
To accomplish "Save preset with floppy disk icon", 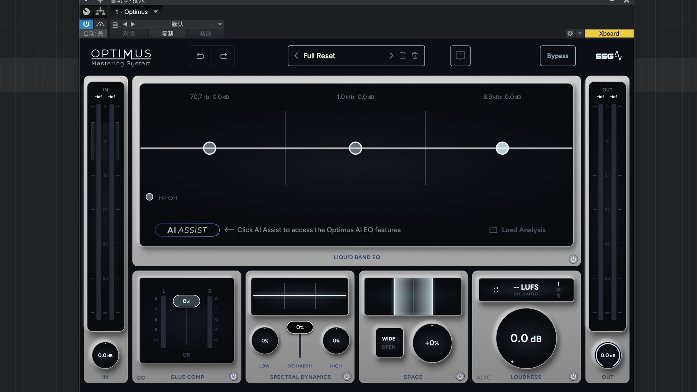I will tap(403, 56).
